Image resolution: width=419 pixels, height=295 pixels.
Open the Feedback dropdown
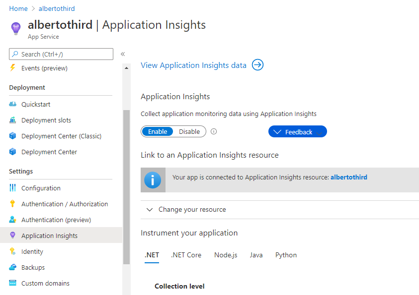tap(298, 132)
